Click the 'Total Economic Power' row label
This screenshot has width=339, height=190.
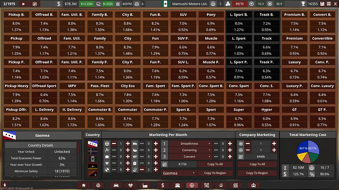26,158
